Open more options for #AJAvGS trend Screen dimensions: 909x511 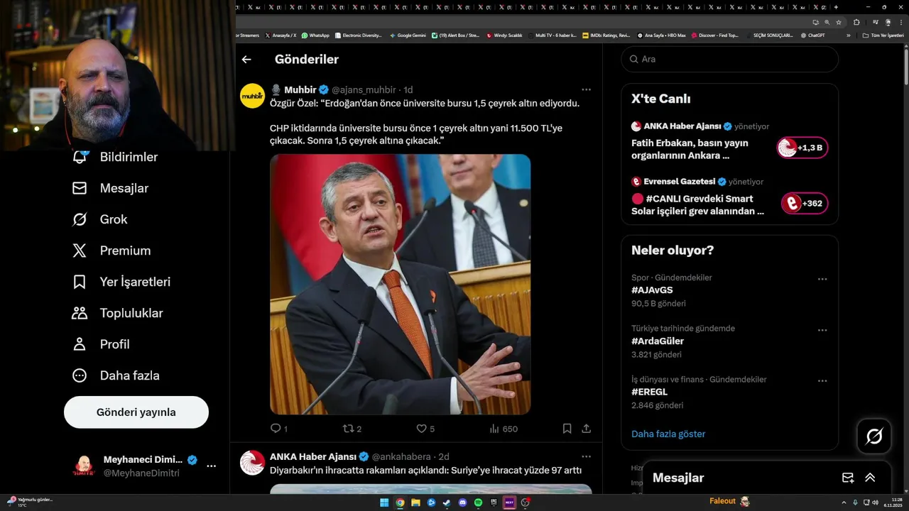pos(822,279)
